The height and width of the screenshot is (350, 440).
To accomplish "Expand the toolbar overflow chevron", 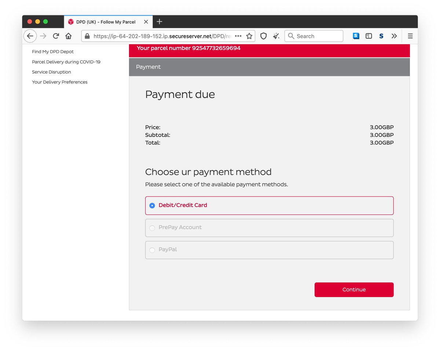I will (x=394, y=36).
